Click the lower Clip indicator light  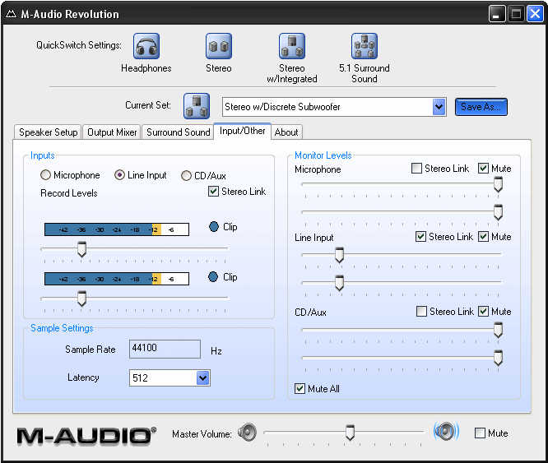pyautogui.click(x=213, y=277)
